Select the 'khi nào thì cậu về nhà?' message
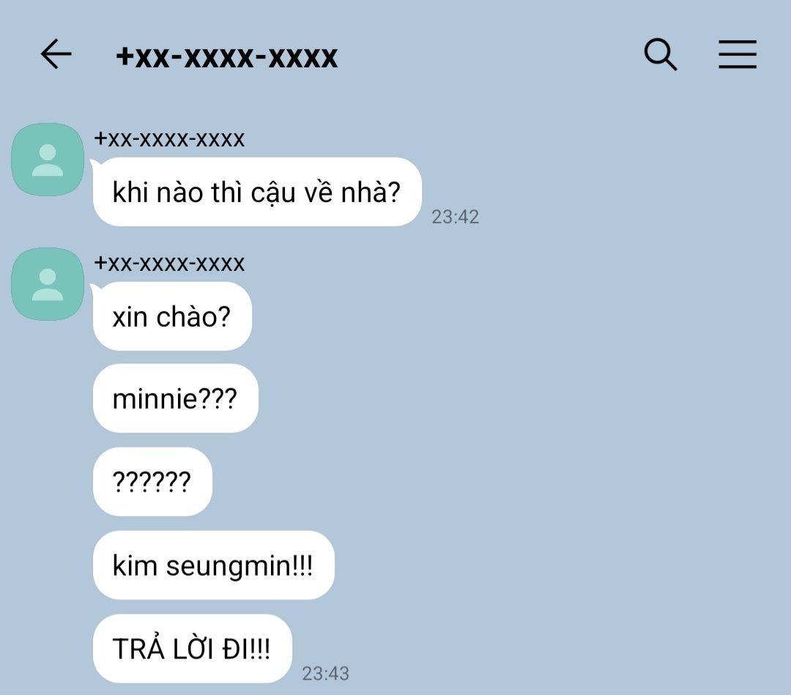Screen dimensions: 791x695 point(257,192)
